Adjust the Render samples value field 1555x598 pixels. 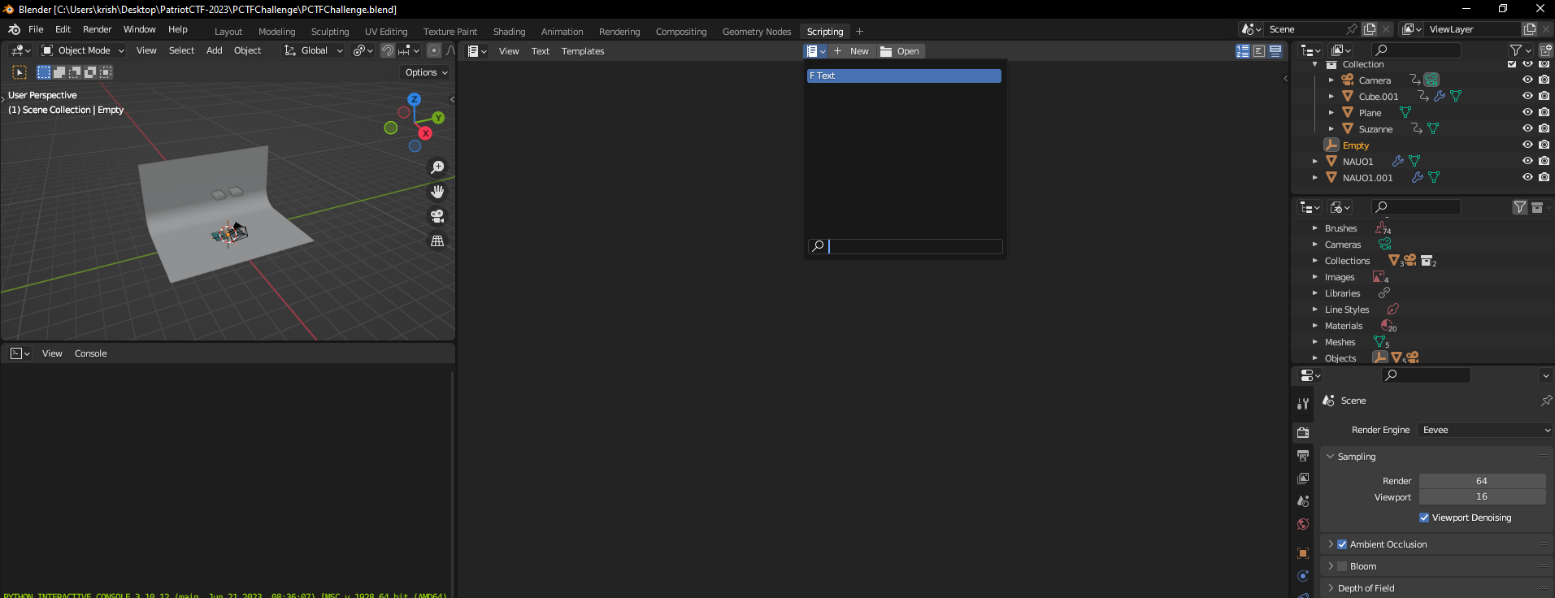coord(1483,481)
